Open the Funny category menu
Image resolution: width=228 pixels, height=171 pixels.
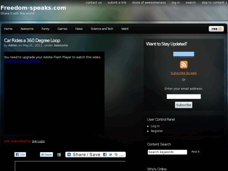click(45, 29)
